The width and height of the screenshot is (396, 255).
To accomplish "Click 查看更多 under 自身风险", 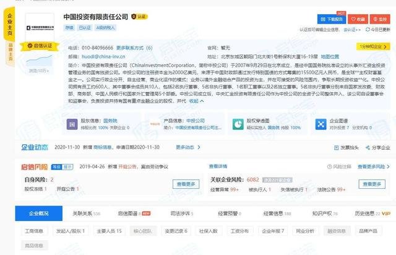I will pyautogui.click(x=186, y=184).
